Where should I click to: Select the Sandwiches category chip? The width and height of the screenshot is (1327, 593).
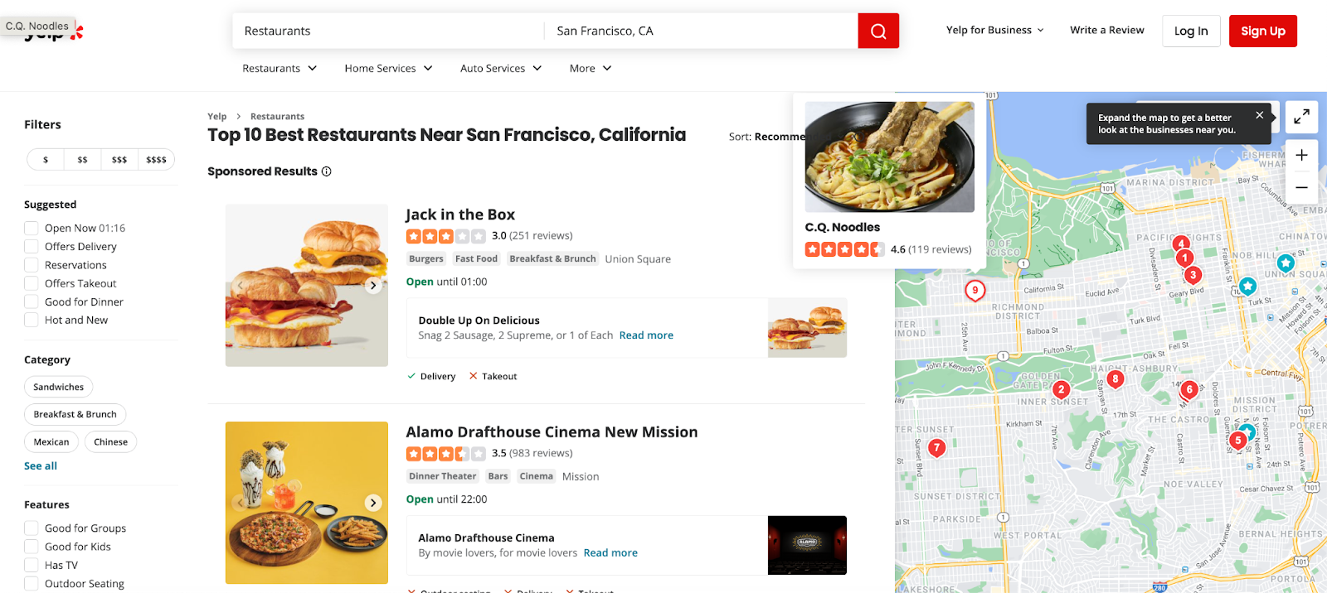(x=59, y=387)
